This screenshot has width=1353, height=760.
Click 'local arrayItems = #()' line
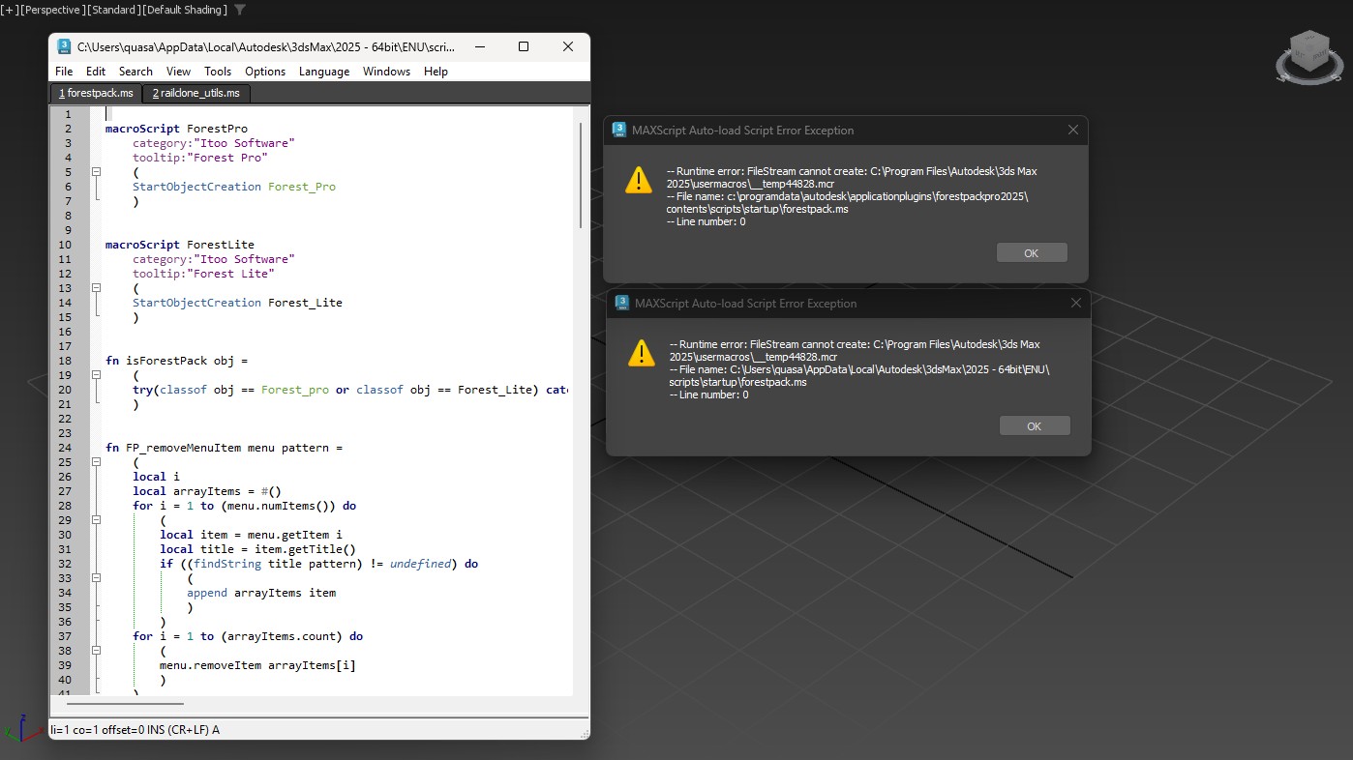pyautogui.click(x=206, y=491)
